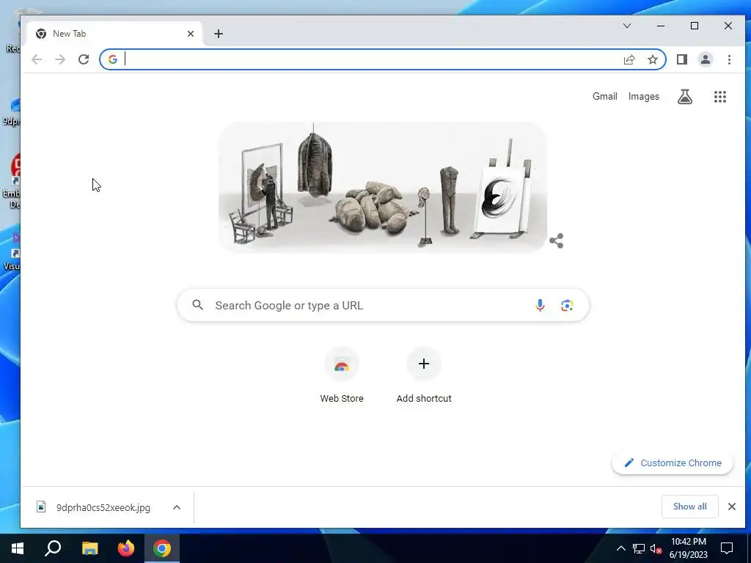The height and width of the screenshot is (563, 751).
Task: Start voice search with the microphone
Action: pos(540,305)
